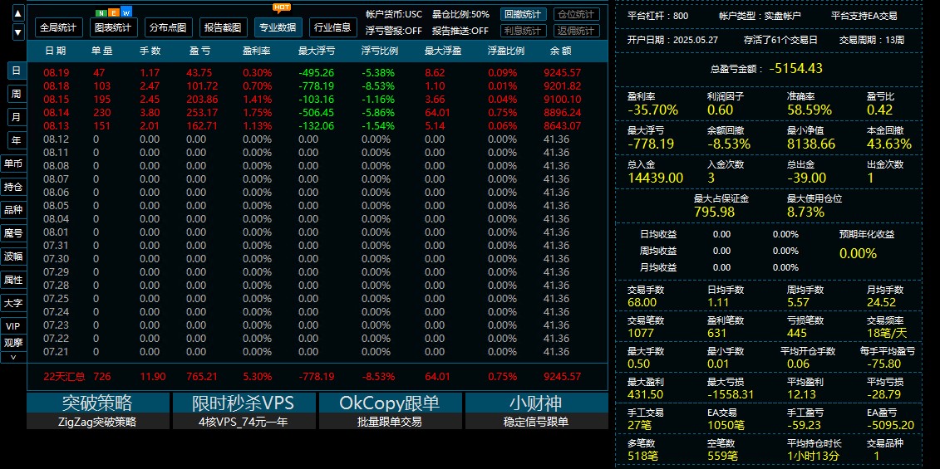Click the 回撤统计 button
This screenshot has height=469, width=940.
[x=523, y=14]
